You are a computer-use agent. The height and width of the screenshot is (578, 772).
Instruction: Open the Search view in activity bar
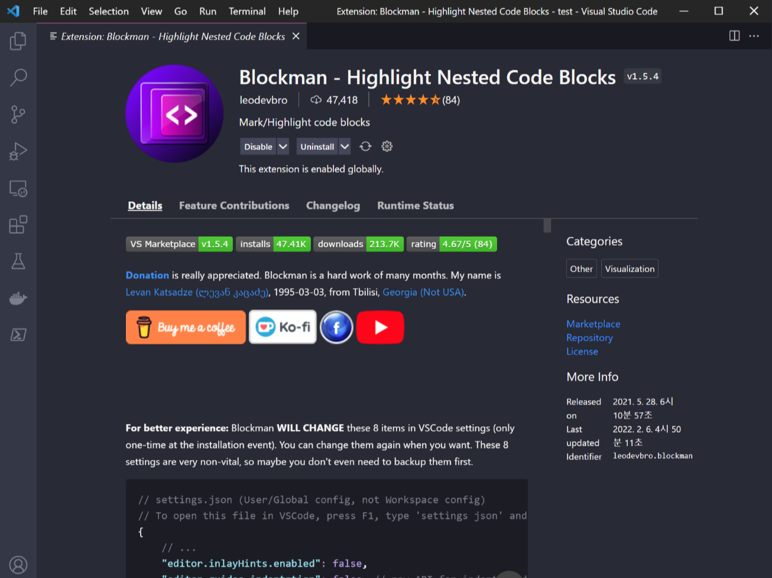point(18,77)
